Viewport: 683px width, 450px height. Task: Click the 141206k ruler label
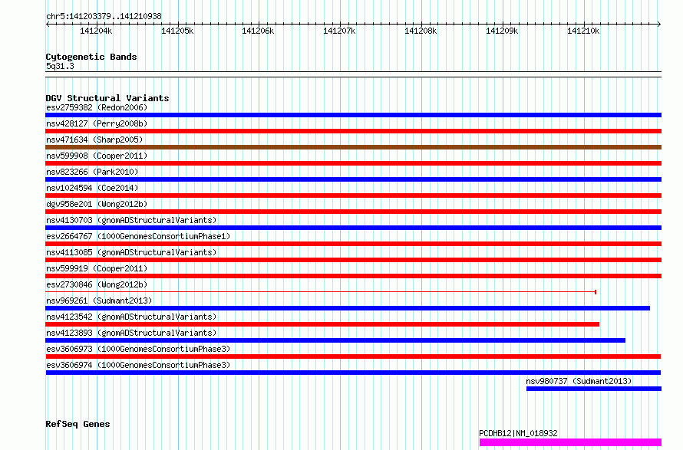tap(258, 31)
